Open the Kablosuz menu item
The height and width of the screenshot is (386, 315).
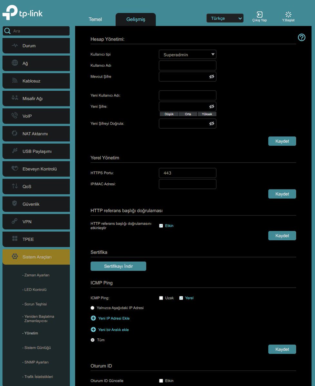coord(36,81)
